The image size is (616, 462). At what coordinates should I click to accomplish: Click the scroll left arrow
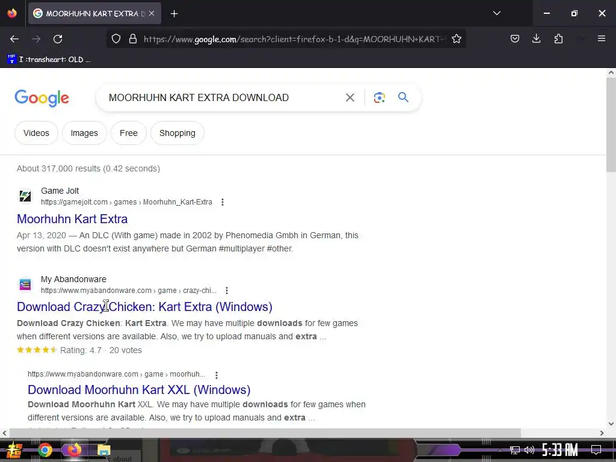(4, 433)
